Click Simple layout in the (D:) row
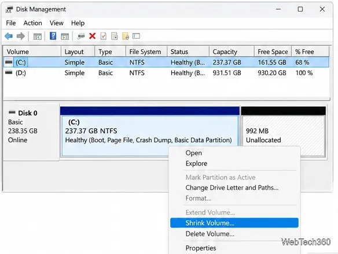The width and height of the screenshot is (338, 254). 75,73
